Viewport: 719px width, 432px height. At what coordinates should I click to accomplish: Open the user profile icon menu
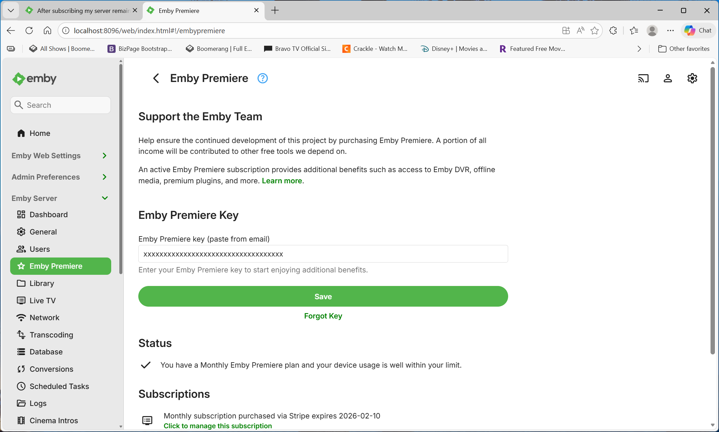[667, 79]
